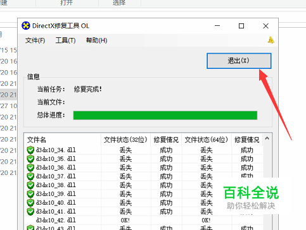Click 64位 OK! status of d3dx10_42.dll

[x=206, y=221]
